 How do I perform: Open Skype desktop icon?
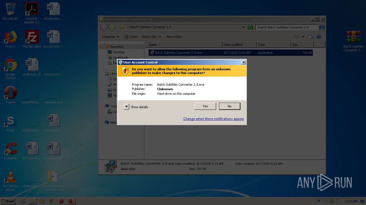(x=10, y=123)
